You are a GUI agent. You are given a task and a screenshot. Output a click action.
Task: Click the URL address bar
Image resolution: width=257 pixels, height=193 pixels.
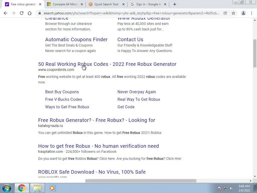coord(131,13)
